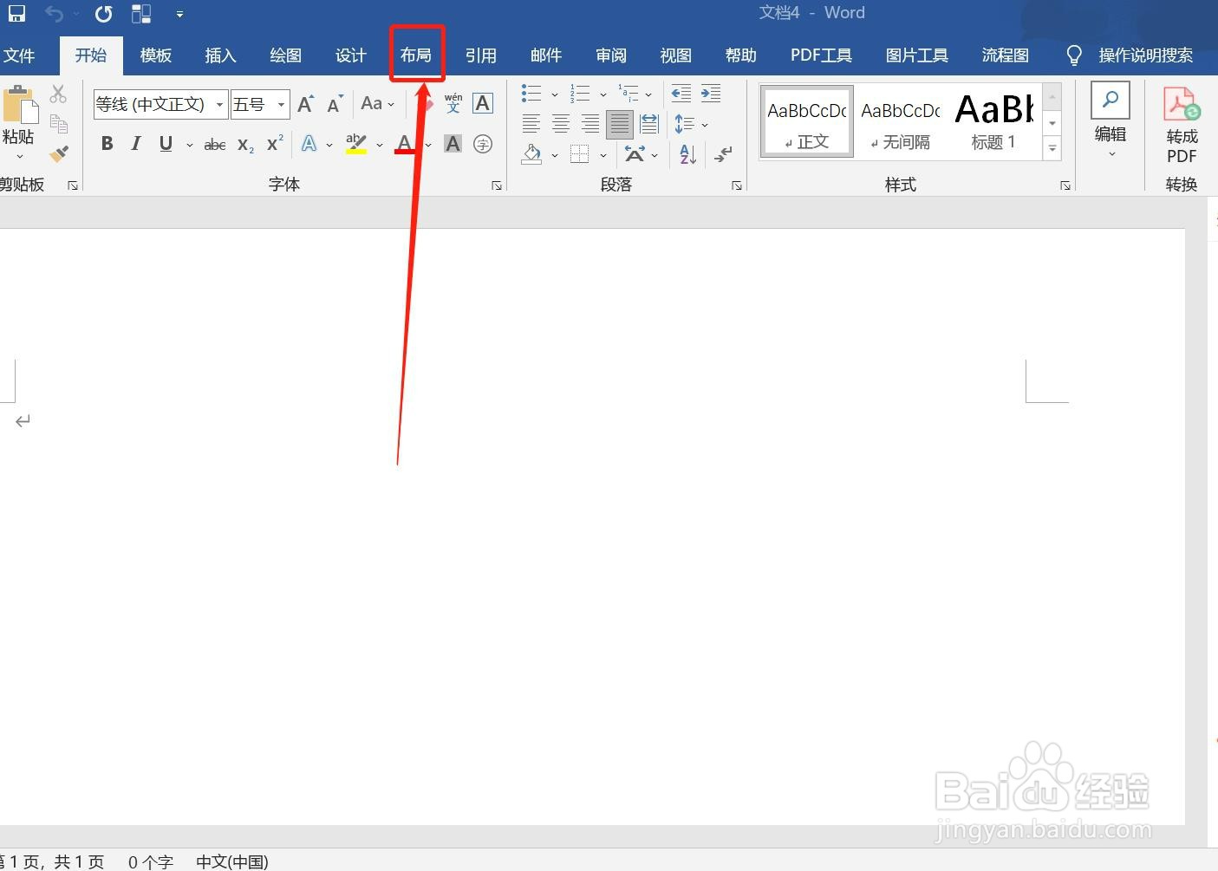Screen dimensions: 1218x871
Task: Open the 段落 paragraph dialog launcher
Action: click(737, 185)
